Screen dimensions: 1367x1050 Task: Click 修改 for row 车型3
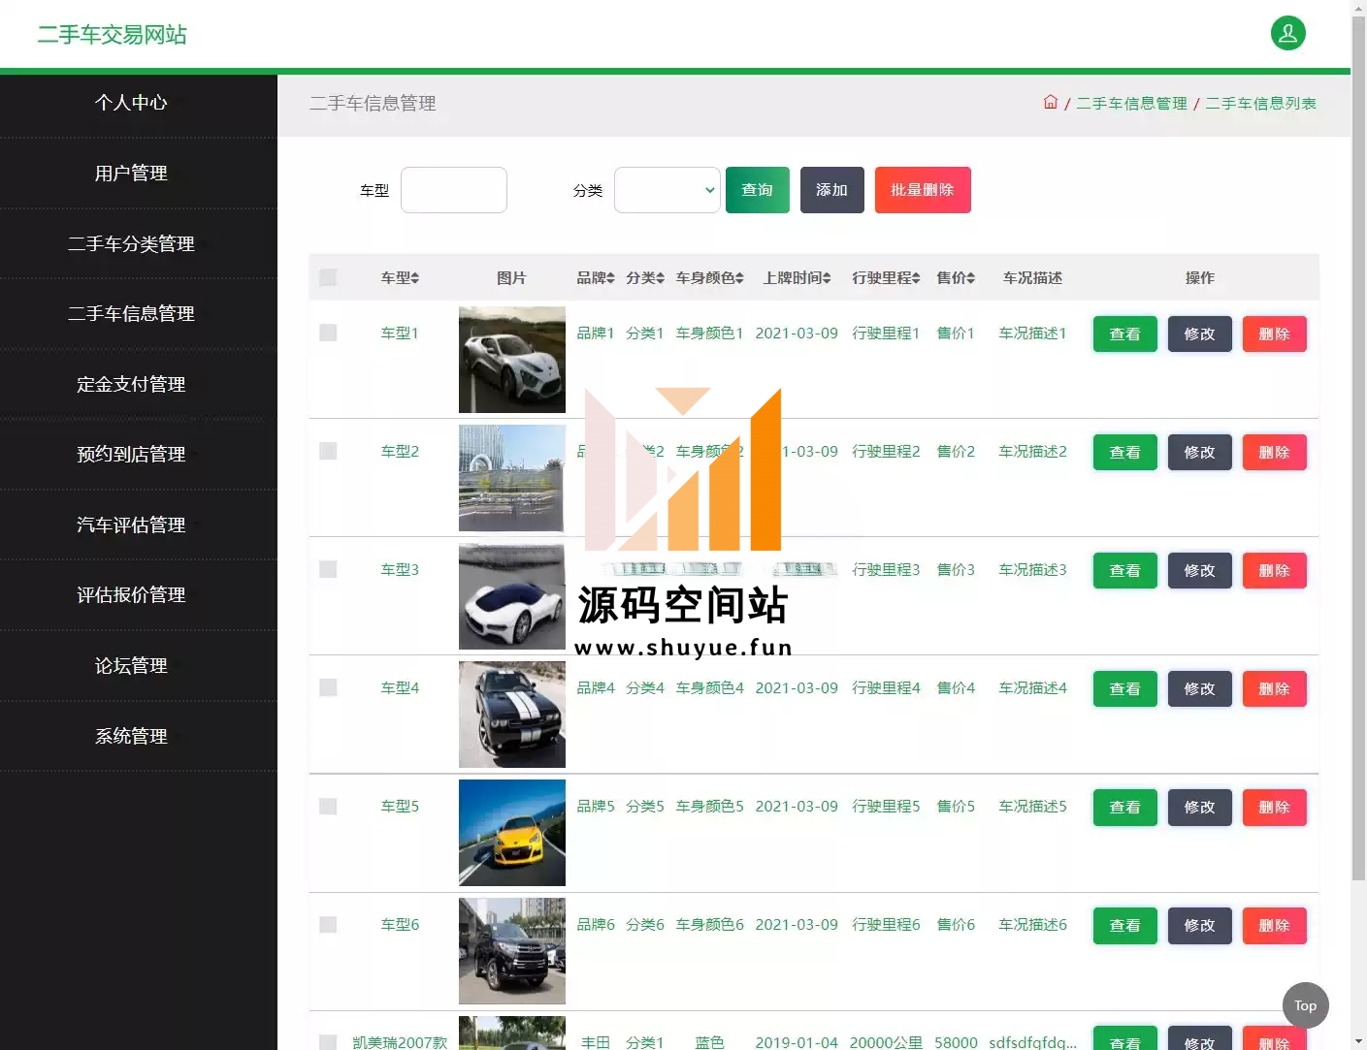coord(1200,570)
